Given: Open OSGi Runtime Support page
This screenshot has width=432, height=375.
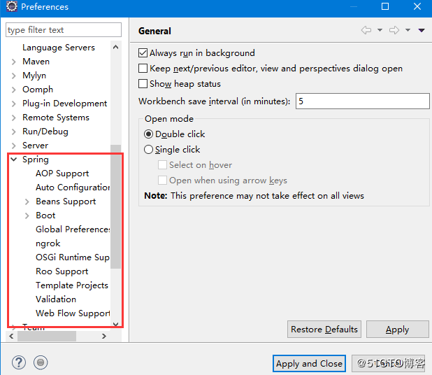Looking at the screenshot, I should coord(73,257).
